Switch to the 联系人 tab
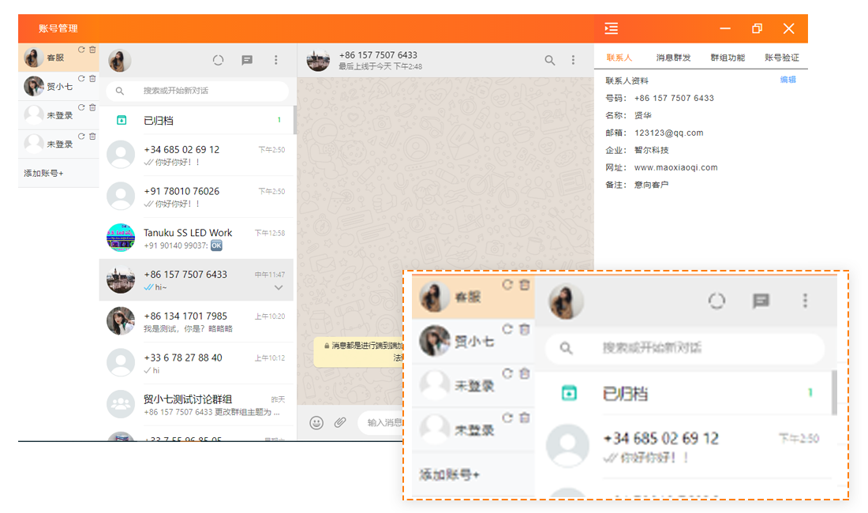The height and width of the screenshot is (513, 868). tap(619, 58)
